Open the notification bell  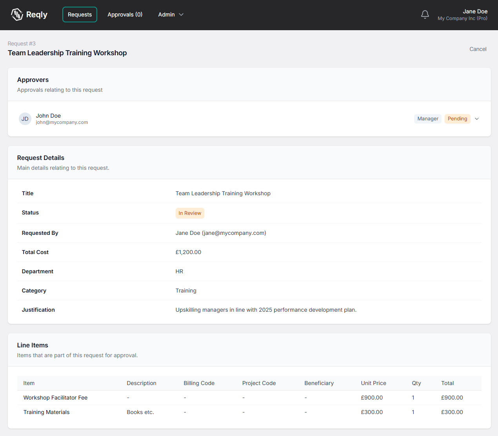[425, 14]
